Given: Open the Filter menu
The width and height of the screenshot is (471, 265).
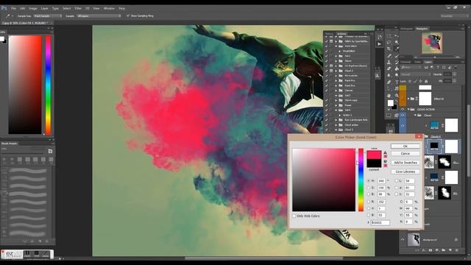Looking at the screenshot, I should [78, 8].
